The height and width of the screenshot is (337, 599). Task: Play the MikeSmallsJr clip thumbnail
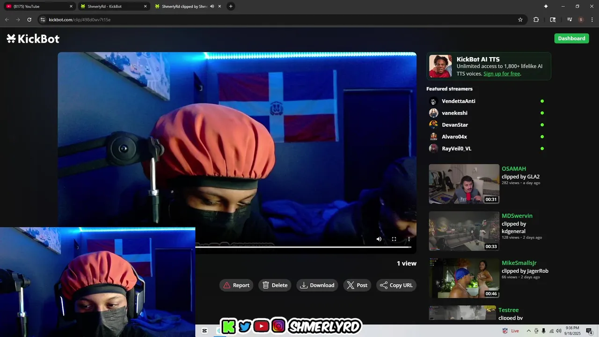click(x=464, y=278)
